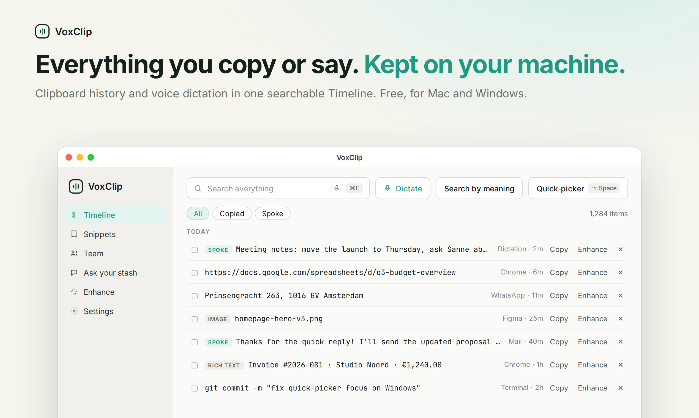Copy the homepage-hero-v3.png image
The height and width of the screenshot is (418, 699).
559,318
